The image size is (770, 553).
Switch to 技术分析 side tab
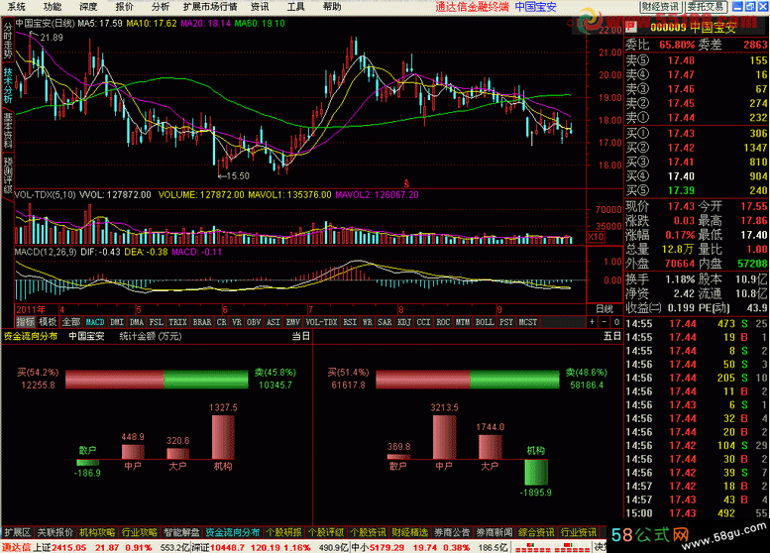(x=7, y=84)
